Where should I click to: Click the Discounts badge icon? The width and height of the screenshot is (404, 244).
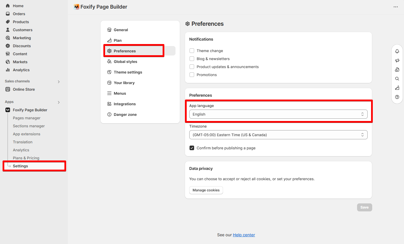(x=8, y=46)
